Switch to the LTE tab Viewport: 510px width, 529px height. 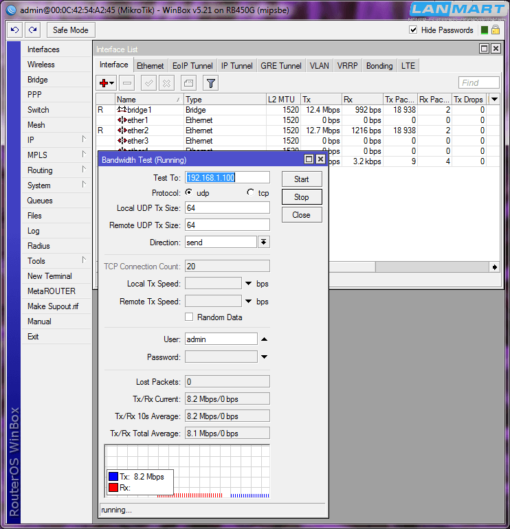(408, 65)
